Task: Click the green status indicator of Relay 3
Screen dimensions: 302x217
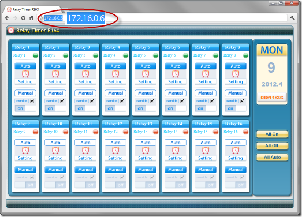Action: click(95, 55)
